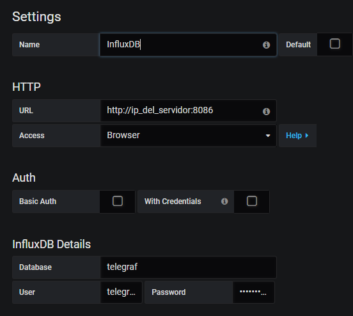Image resolution: width=353 pixels, height=316 pixels.
Task: Click the info icon in the URL field
Action: pyautogui.click(x=266, y=111)
